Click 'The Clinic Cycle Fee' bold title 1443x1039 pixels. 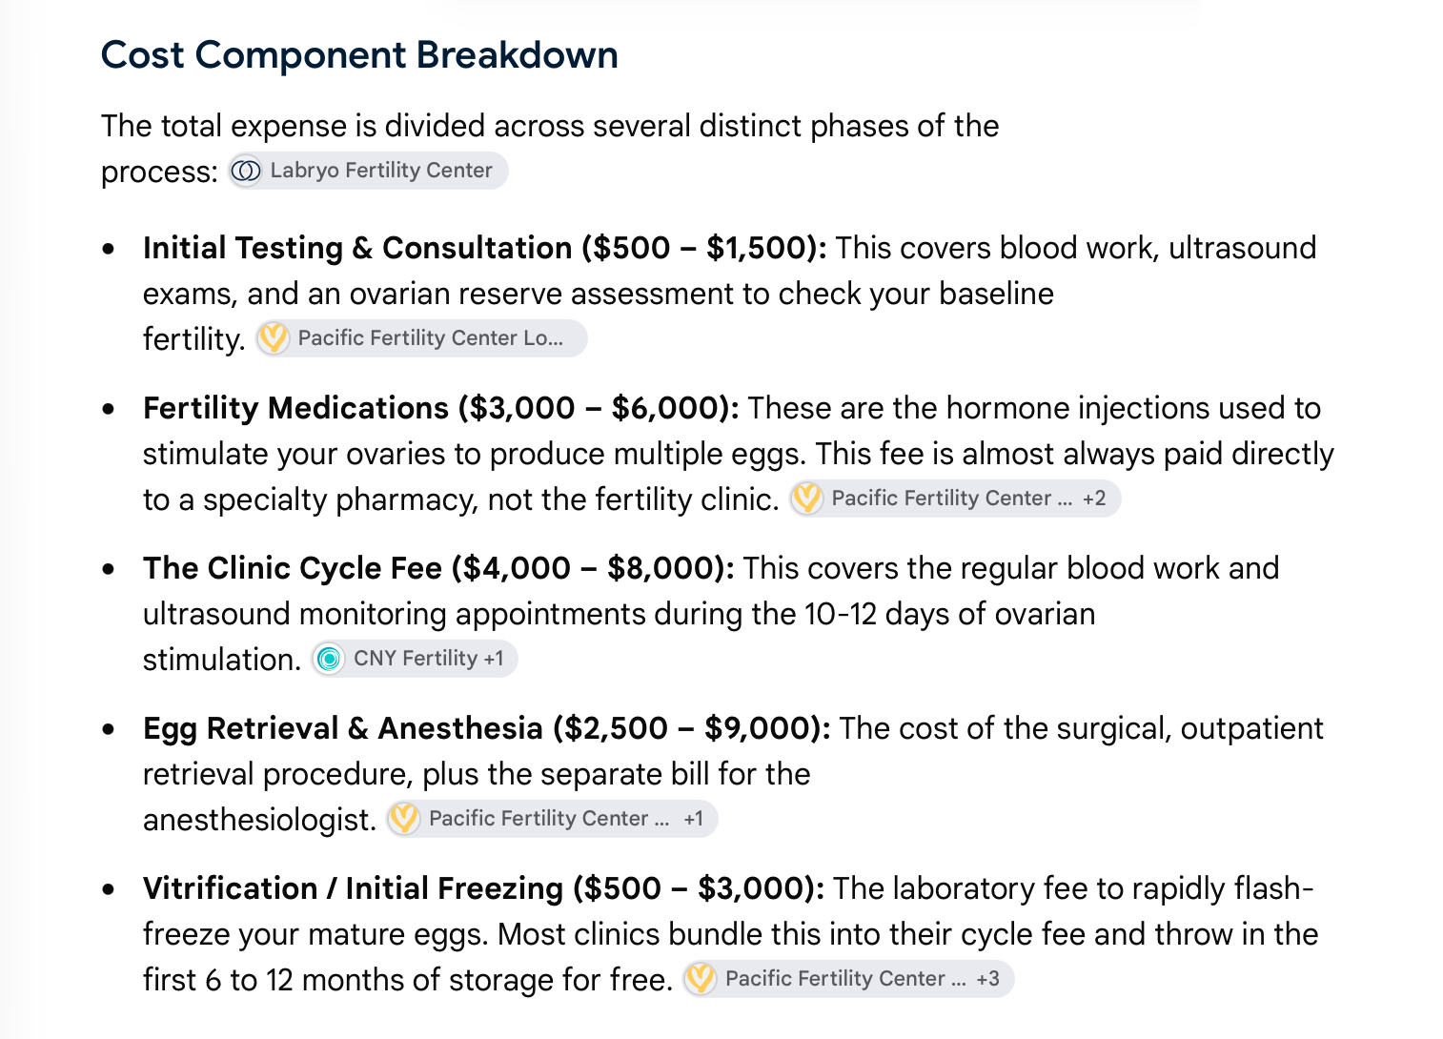pyautogui.click(x=293, y=568)
